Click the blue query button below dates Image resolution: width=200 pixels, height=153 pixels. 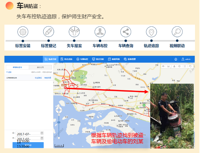28,145
